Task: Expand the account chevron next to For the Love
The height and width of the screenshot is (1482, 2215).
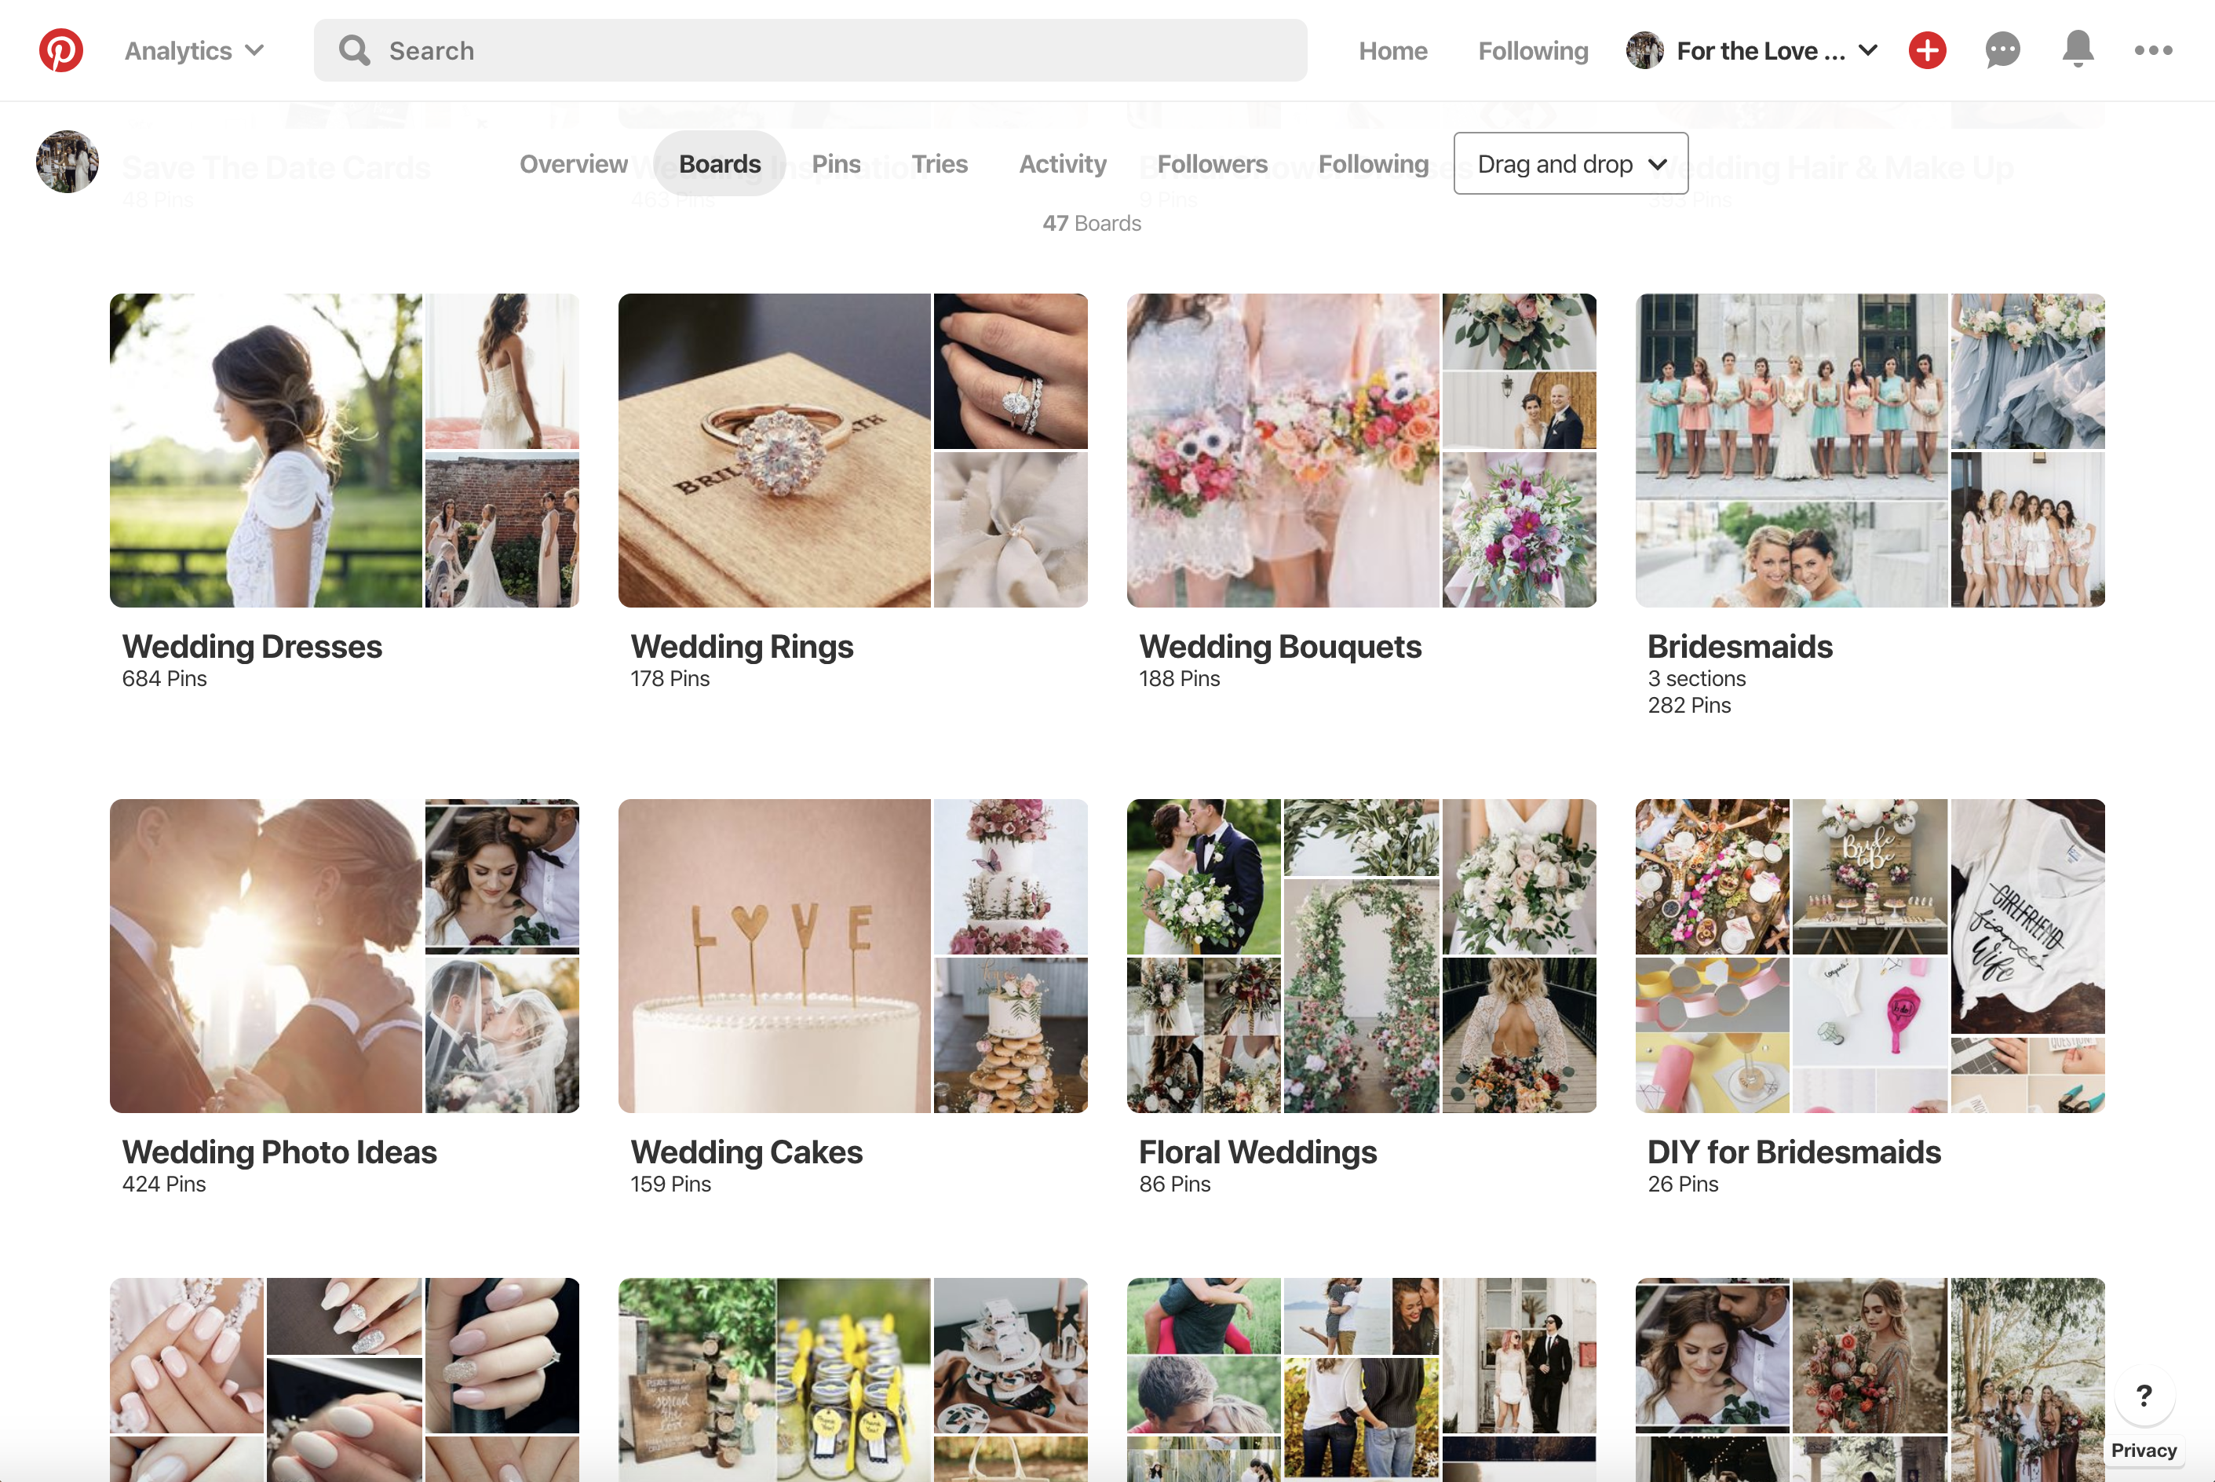Action: [x=1868, y=50]
